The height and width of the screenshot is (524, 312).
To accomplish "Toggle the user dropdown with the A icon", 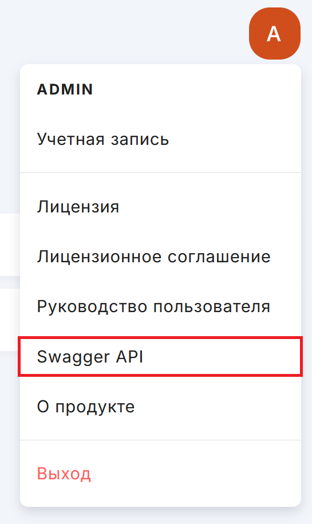I will coord(275,33).
